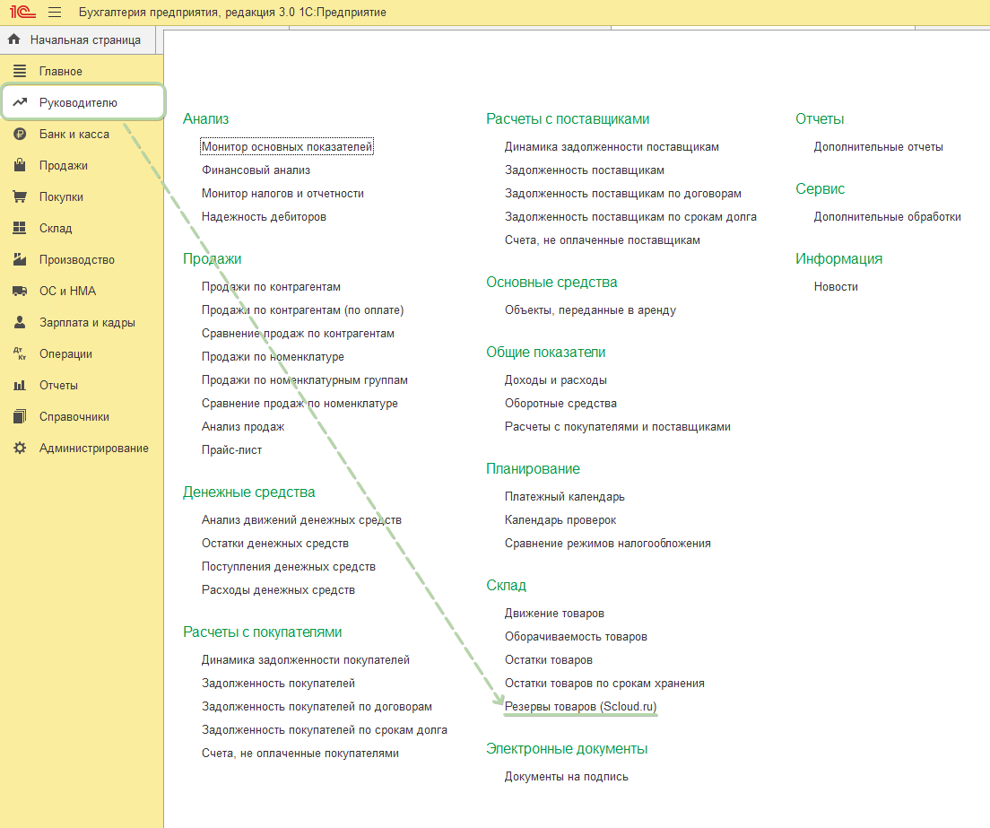Open Остатки товаров по срокам хранения

click(604, 684)
